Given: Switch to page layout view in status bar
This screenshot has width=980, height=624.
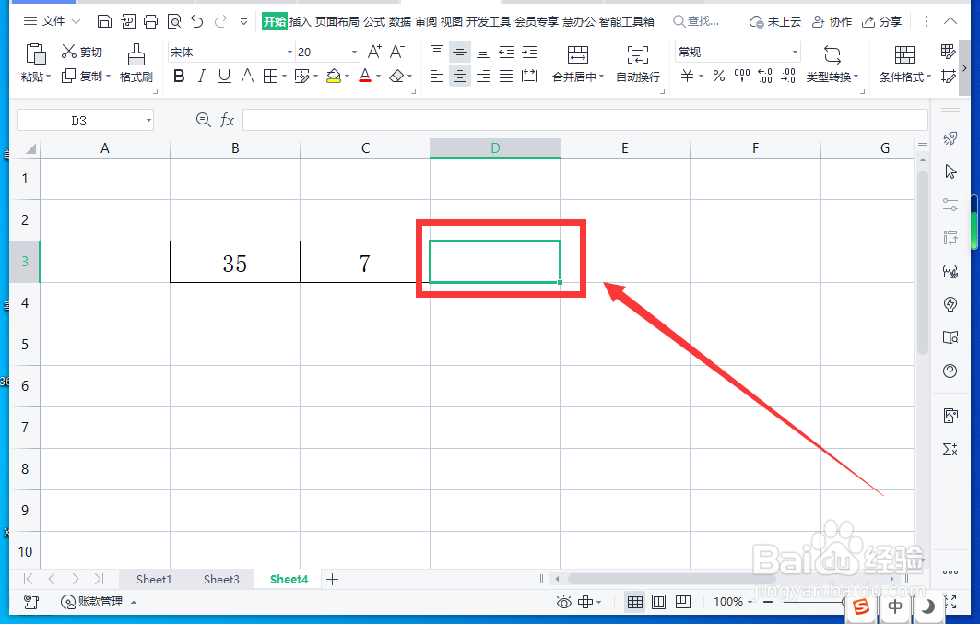Looking at the screenshot, I should tap(659, 602).
